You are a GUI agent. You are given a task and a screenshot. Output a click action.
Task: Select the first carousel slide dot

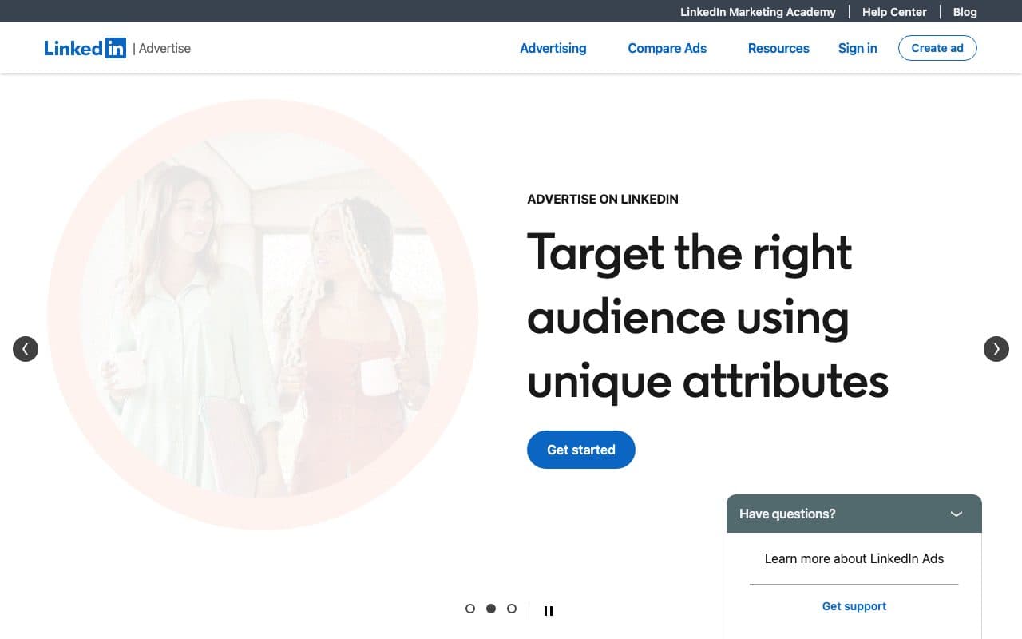[x=470, y=609]
